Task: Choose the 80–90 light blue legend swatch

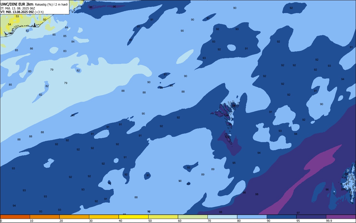Action: 252,217
